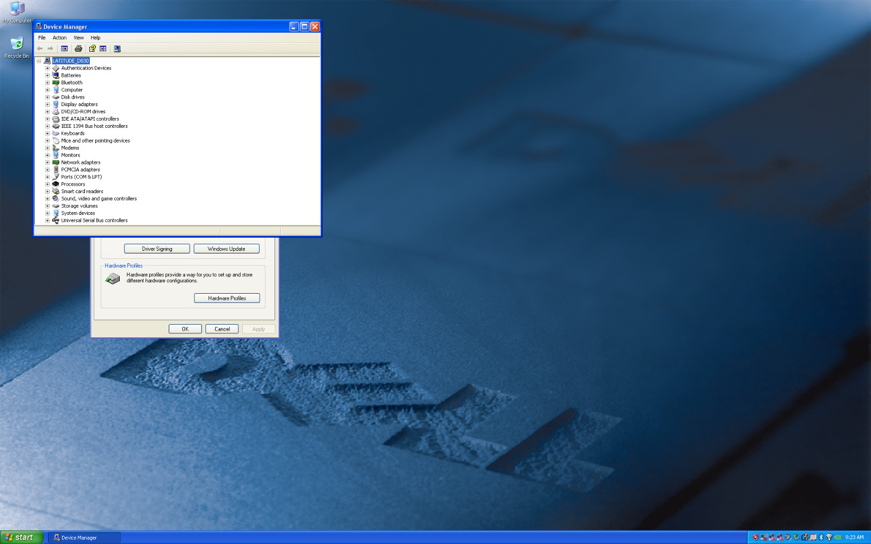Click the Safely Remove Hardware tray icon
871x544 pixels.
796,537
